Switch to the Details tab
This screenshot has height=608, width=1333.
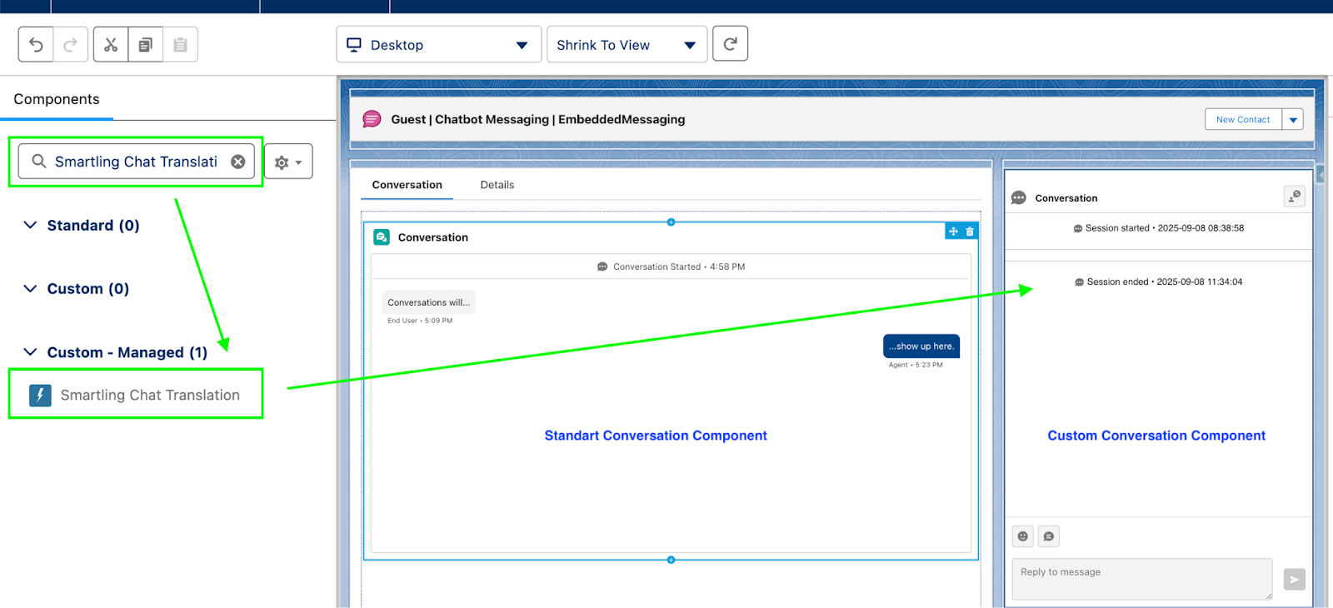[497, 185]
